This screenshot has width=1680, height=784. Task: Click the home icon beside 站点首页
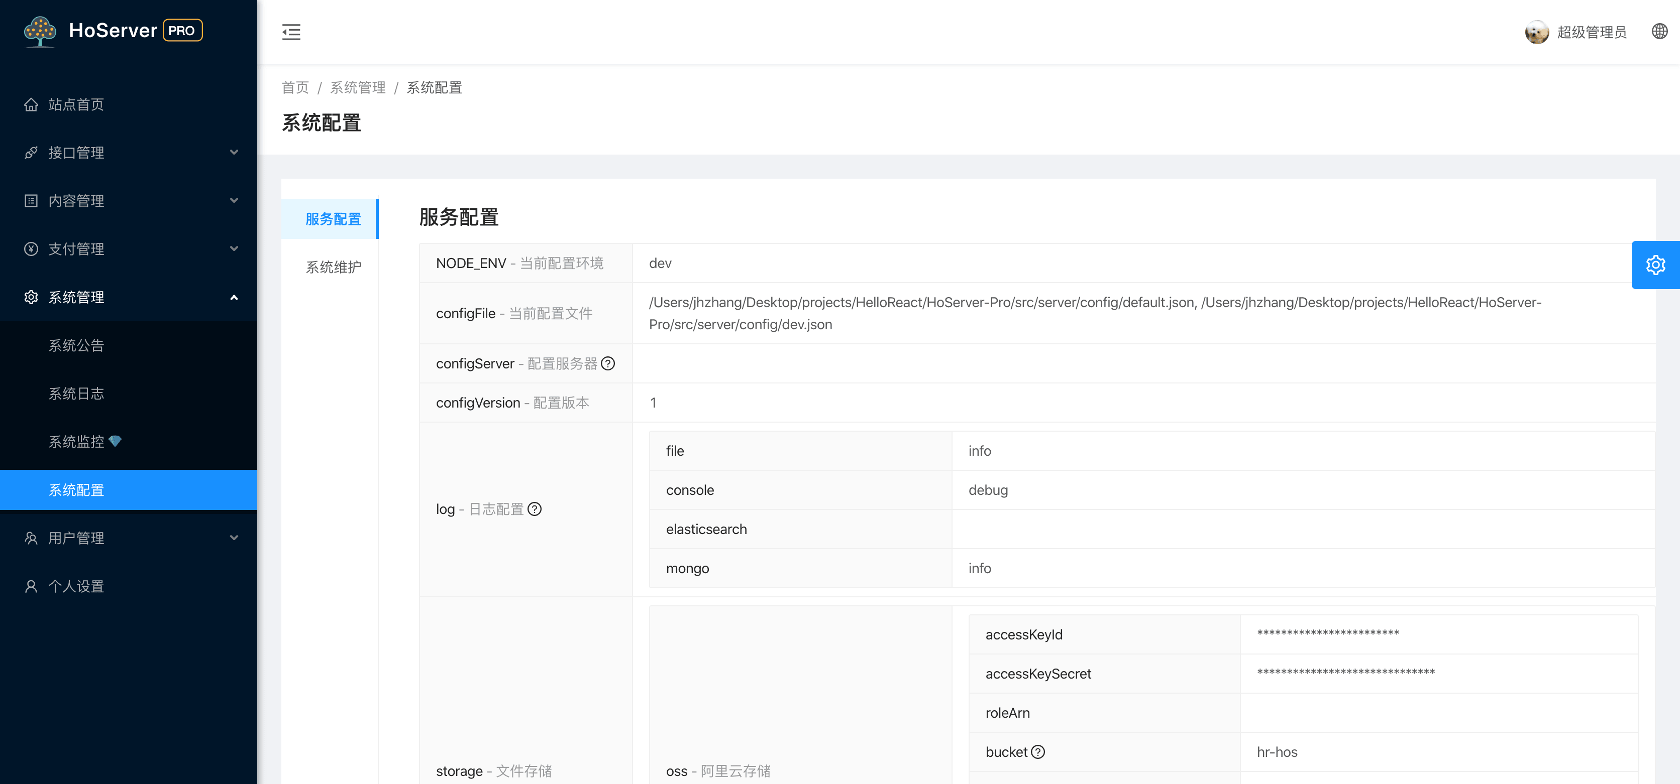tap(31, 104)
